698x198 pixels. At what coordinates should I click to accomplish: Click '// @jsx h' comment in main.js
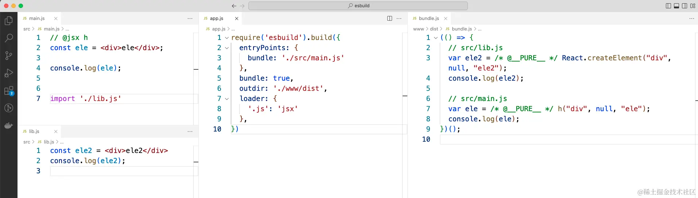[x=69, y=38]
